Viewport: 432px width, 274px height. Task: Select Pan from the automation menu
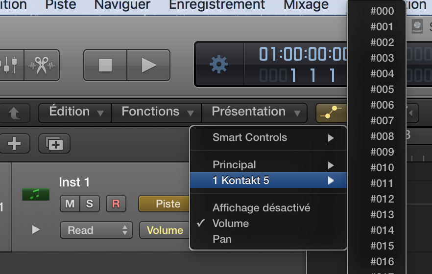tap(222, 239)
